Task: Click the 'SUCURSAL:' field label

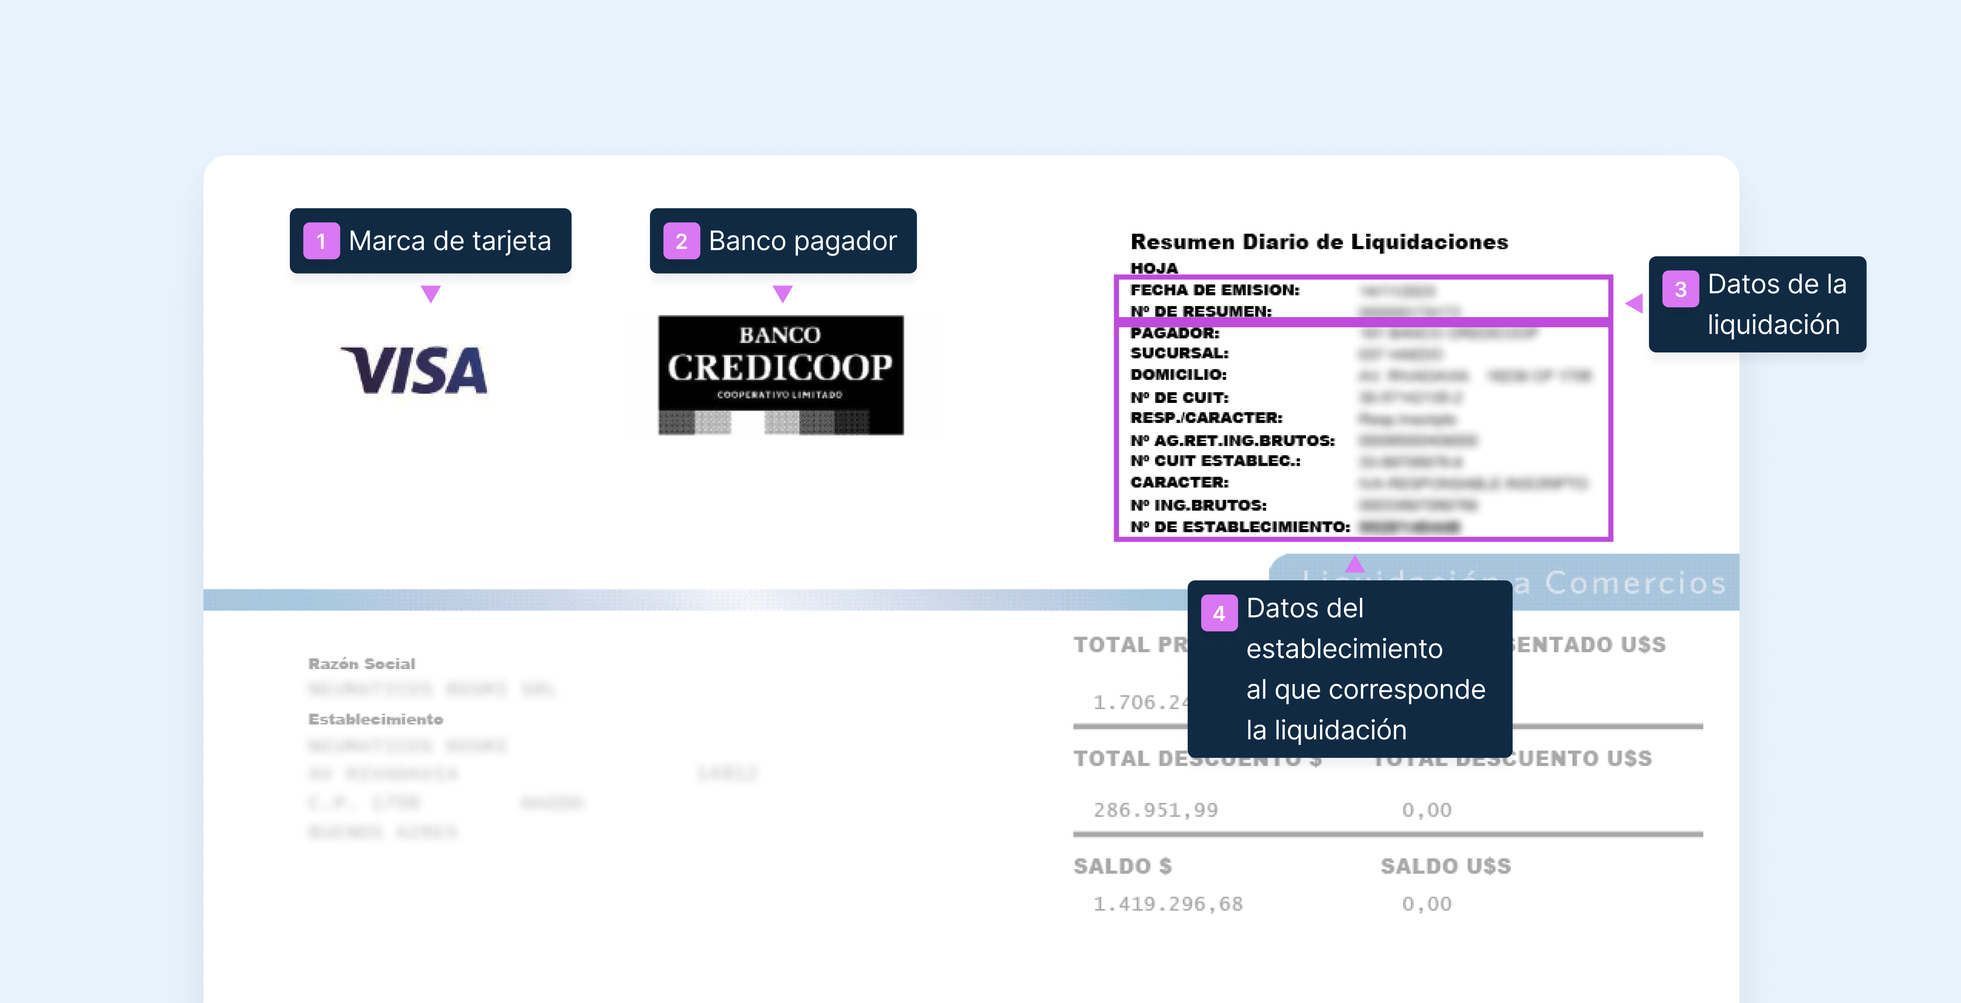Action: [x=1179, y=353]
